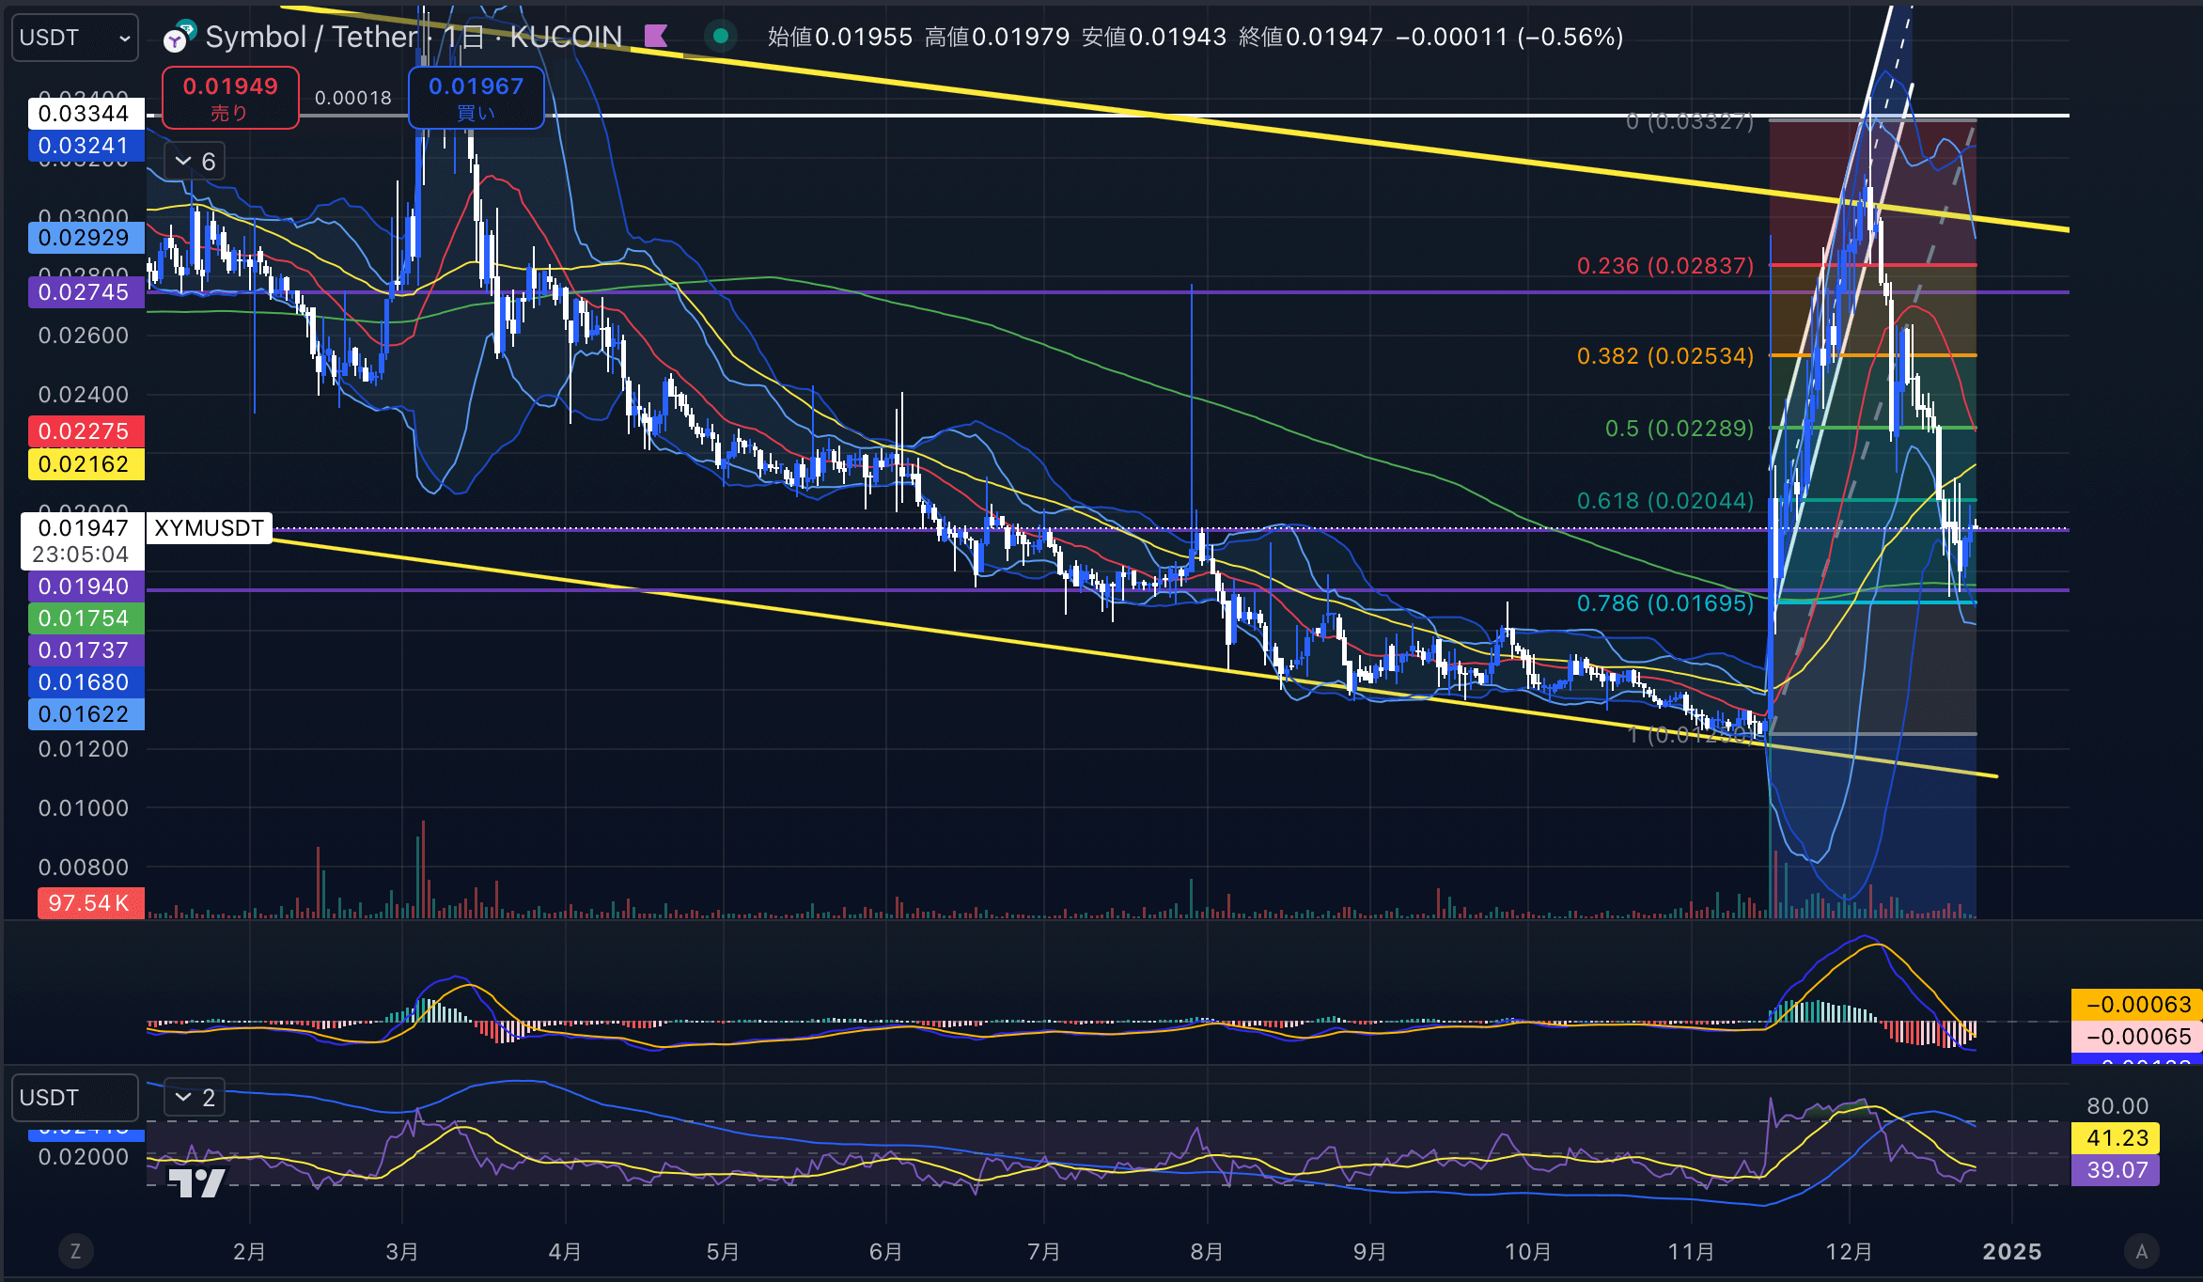Select the 0.236 (0.02837) Fibonacci level label
This screenshot has height=1282, width=2203.
point(1665,266)
